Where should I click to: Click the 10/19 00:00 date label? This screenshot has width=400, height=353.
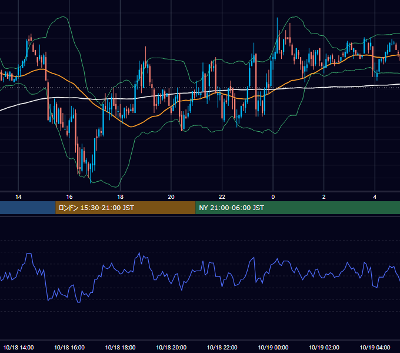[x=273, y=347]
